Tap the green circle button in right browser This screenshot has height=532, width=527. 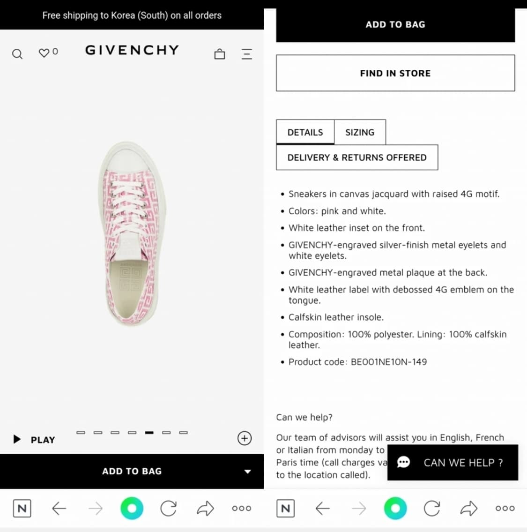coord(395,508)
